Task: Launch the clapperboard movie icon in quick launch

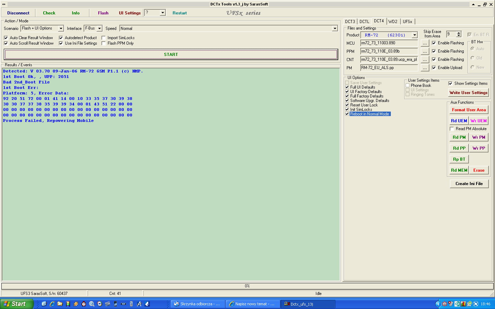Action: coord(107,304)
